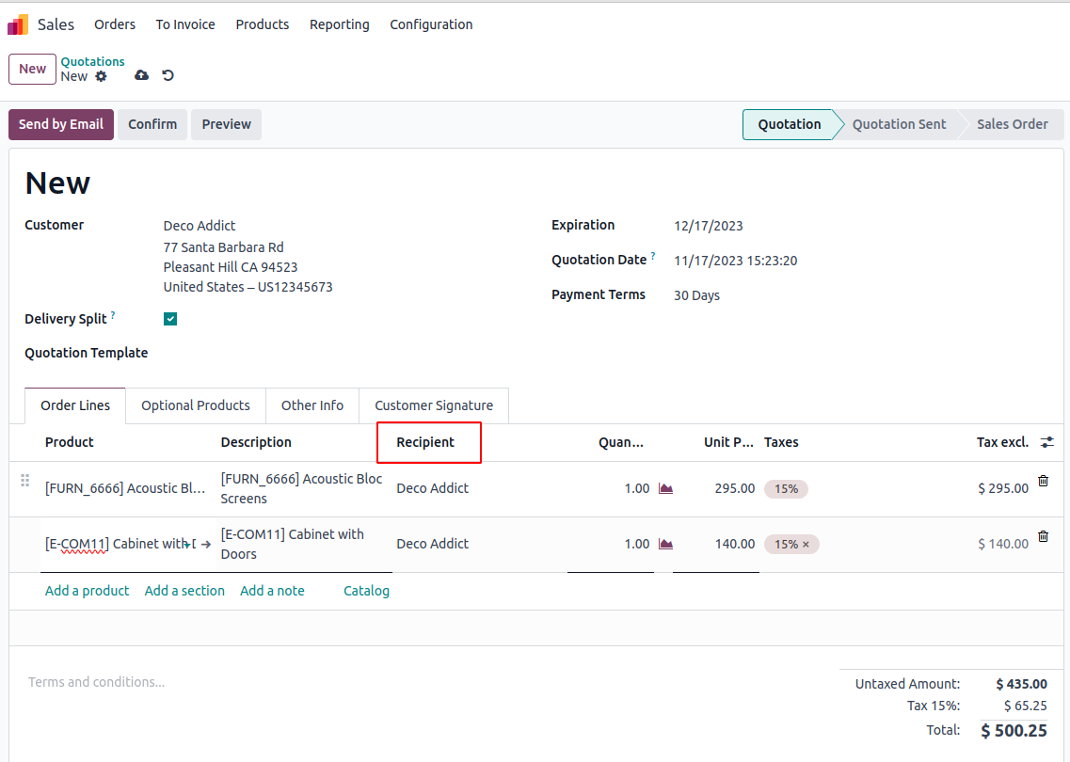
Task: Open the gear actions menu beside New
Action: pos(102,76)
